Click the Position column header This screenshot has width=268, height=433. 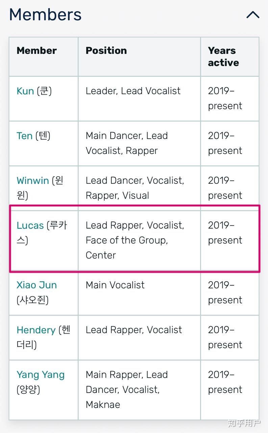[x=106, y=51]
